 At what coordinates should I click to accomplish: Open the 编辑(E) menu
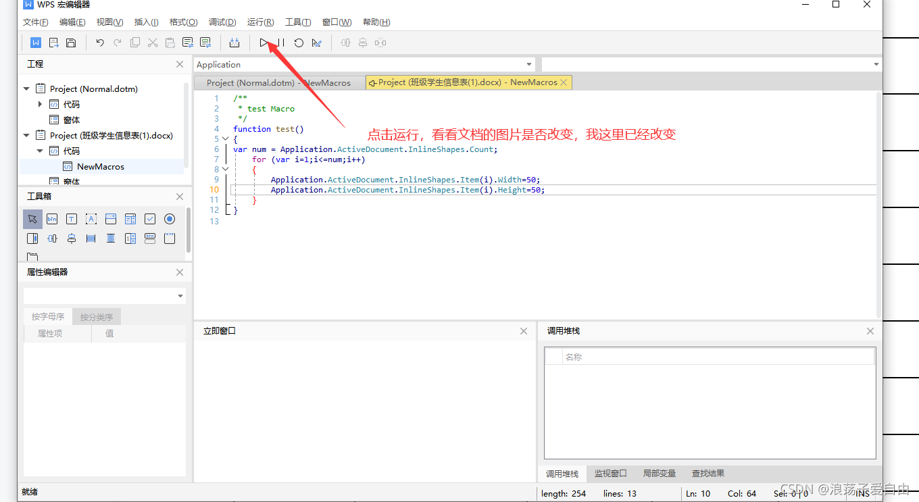[x=72, y=22]
